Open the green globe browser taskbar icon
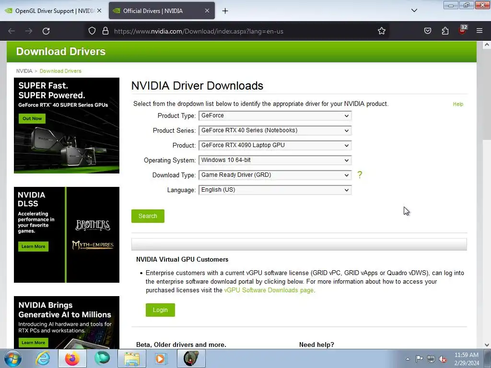 pos(102,358)
